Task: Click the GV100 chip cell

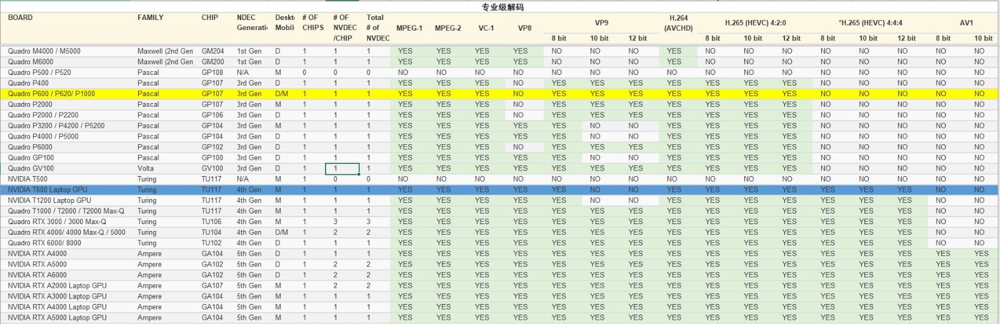Action: 212,168
